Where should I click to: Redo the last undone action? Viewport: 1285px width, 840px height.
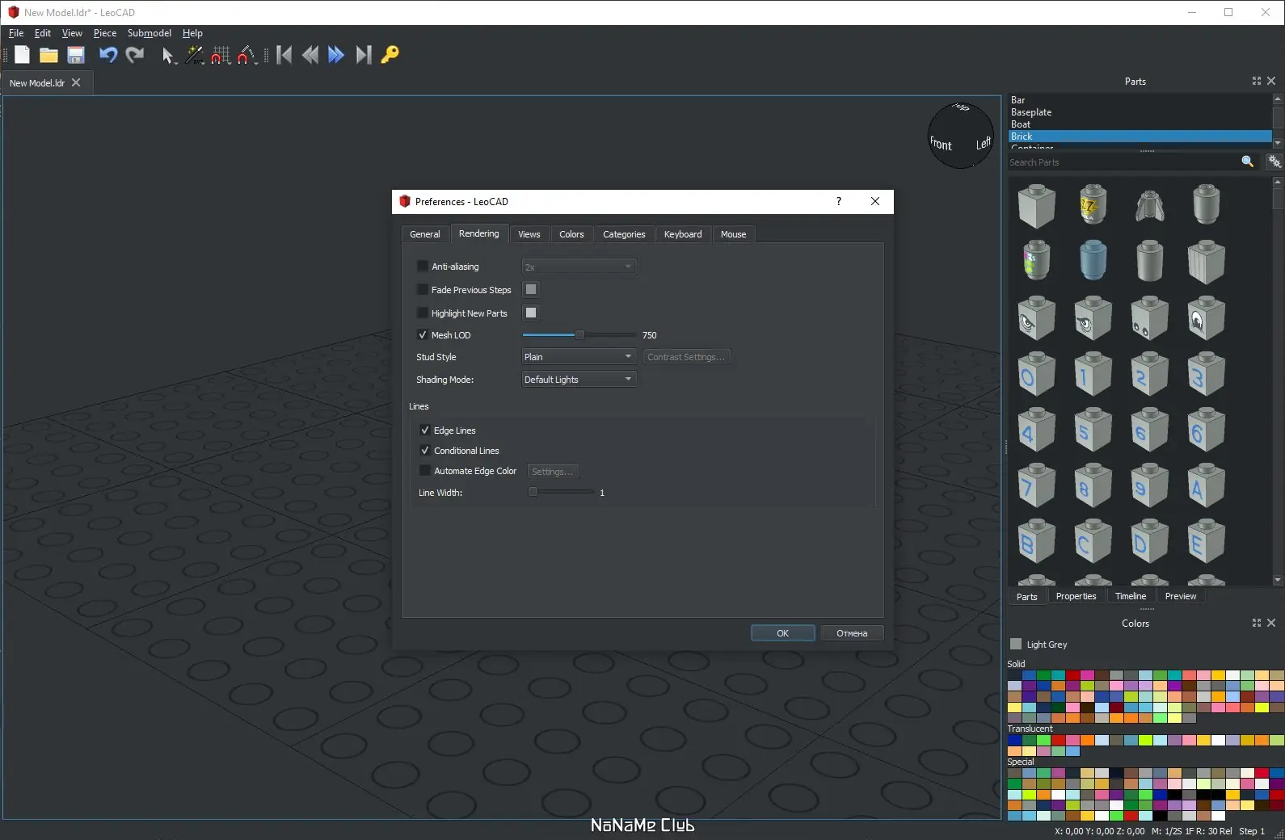click(x=135, y=55)
